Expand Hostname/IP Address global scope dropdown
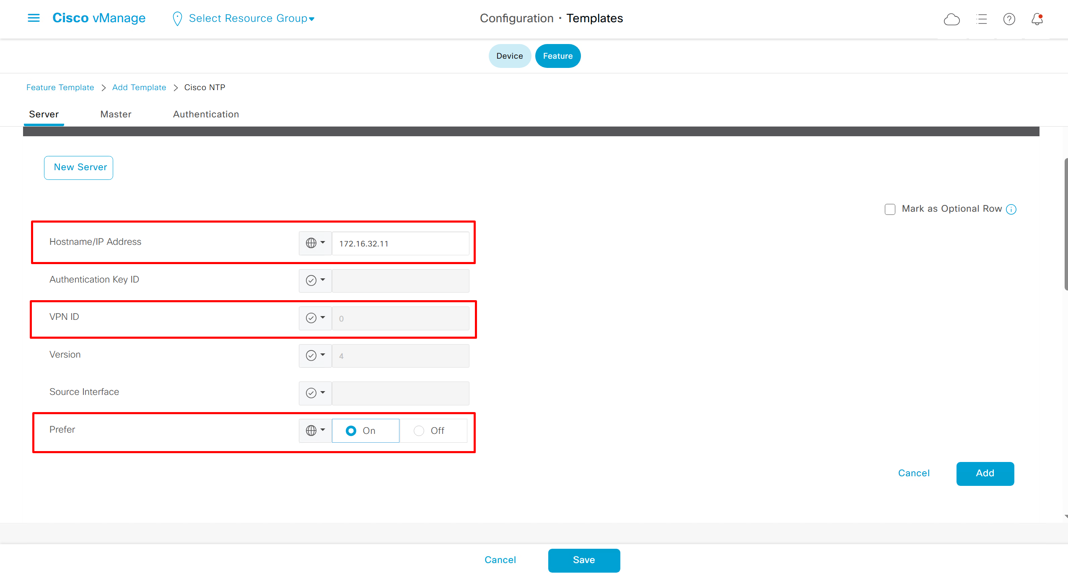The height and width of the screenshot is (576, 1068). (x=315, y=243)
